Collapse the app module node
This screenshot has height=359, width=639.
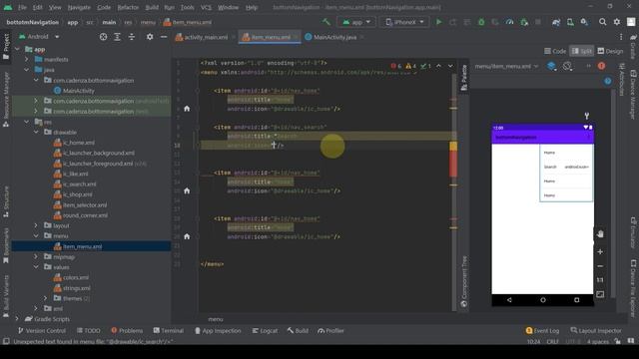pyautogui.click(x=17, y=49)
